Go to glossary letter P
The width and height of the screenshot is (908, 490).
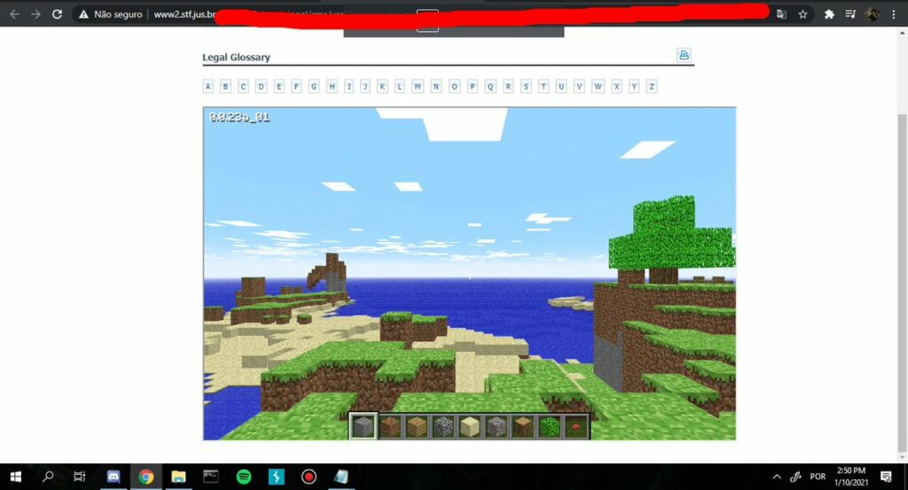click(x=473, y=87)
